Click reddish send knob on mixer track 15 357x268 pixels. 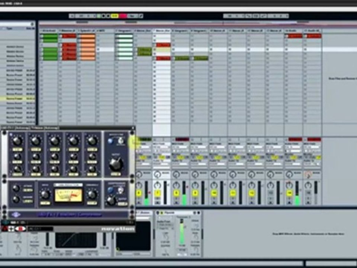click(x=308, y=175)
